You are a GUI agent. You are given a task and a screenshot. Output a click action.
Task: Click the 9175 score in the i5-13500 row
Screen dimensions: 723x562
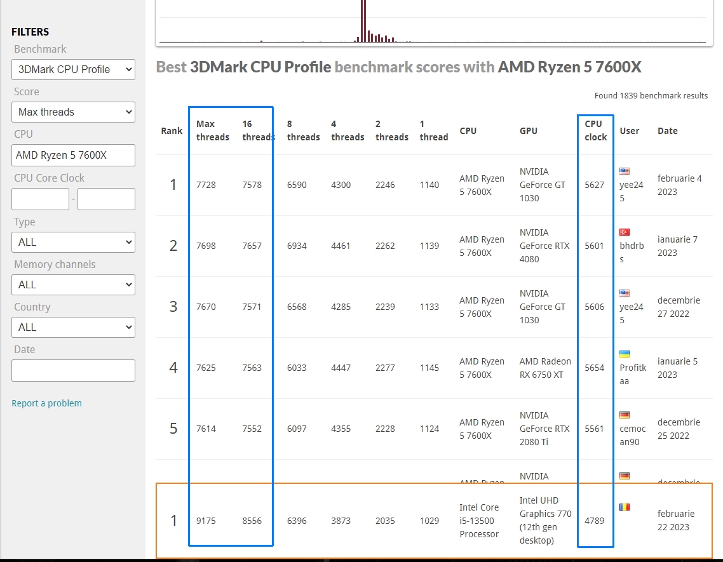pyautogui.click(x=206, y=521)
